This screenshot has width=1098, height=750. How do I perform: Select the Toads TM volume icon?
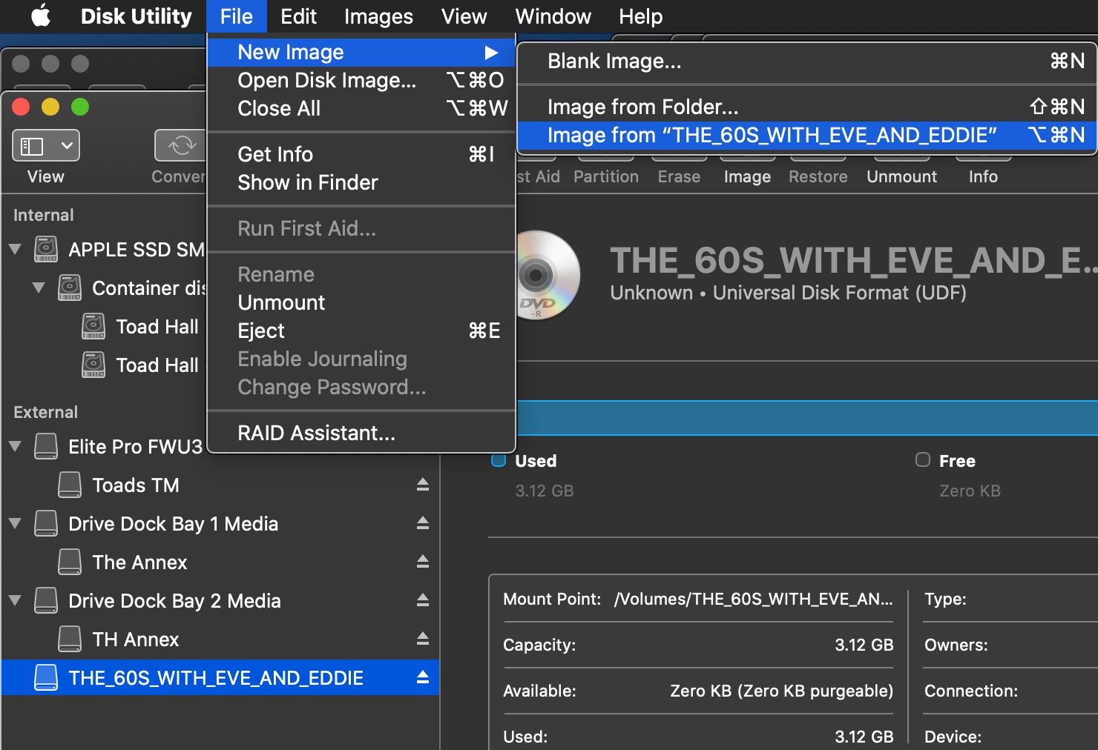tap(70, 485)
